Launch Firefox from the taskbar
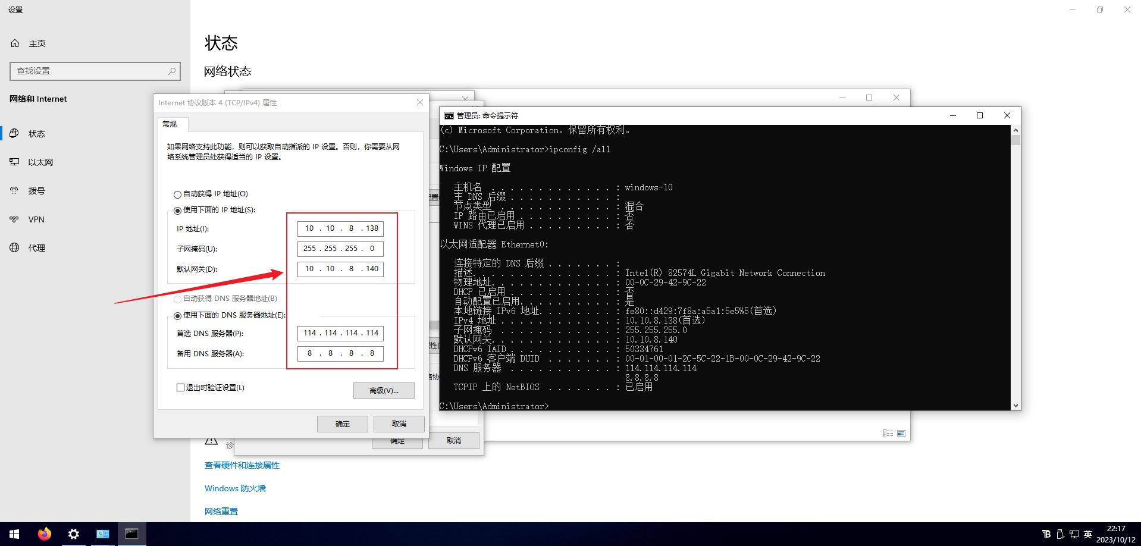 [x=44, y=534]
